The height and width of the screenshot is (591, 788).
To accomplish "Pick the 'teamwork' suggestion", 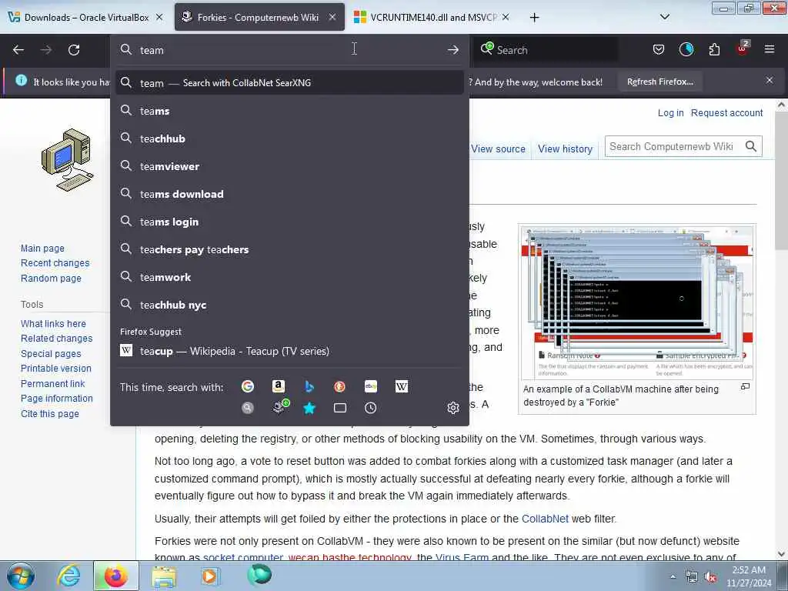I will (289, 277).
